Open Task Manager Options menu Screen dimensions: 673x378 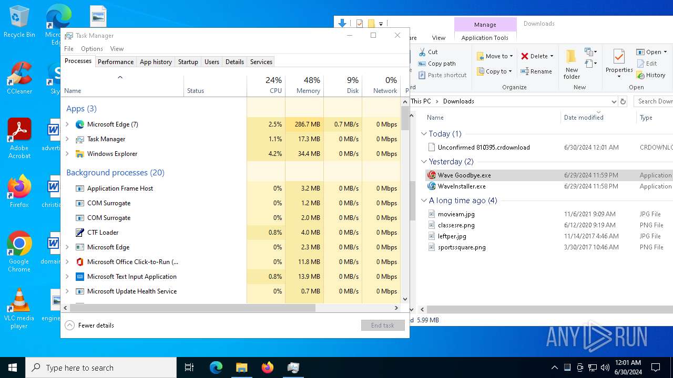(x=92, y=49)
